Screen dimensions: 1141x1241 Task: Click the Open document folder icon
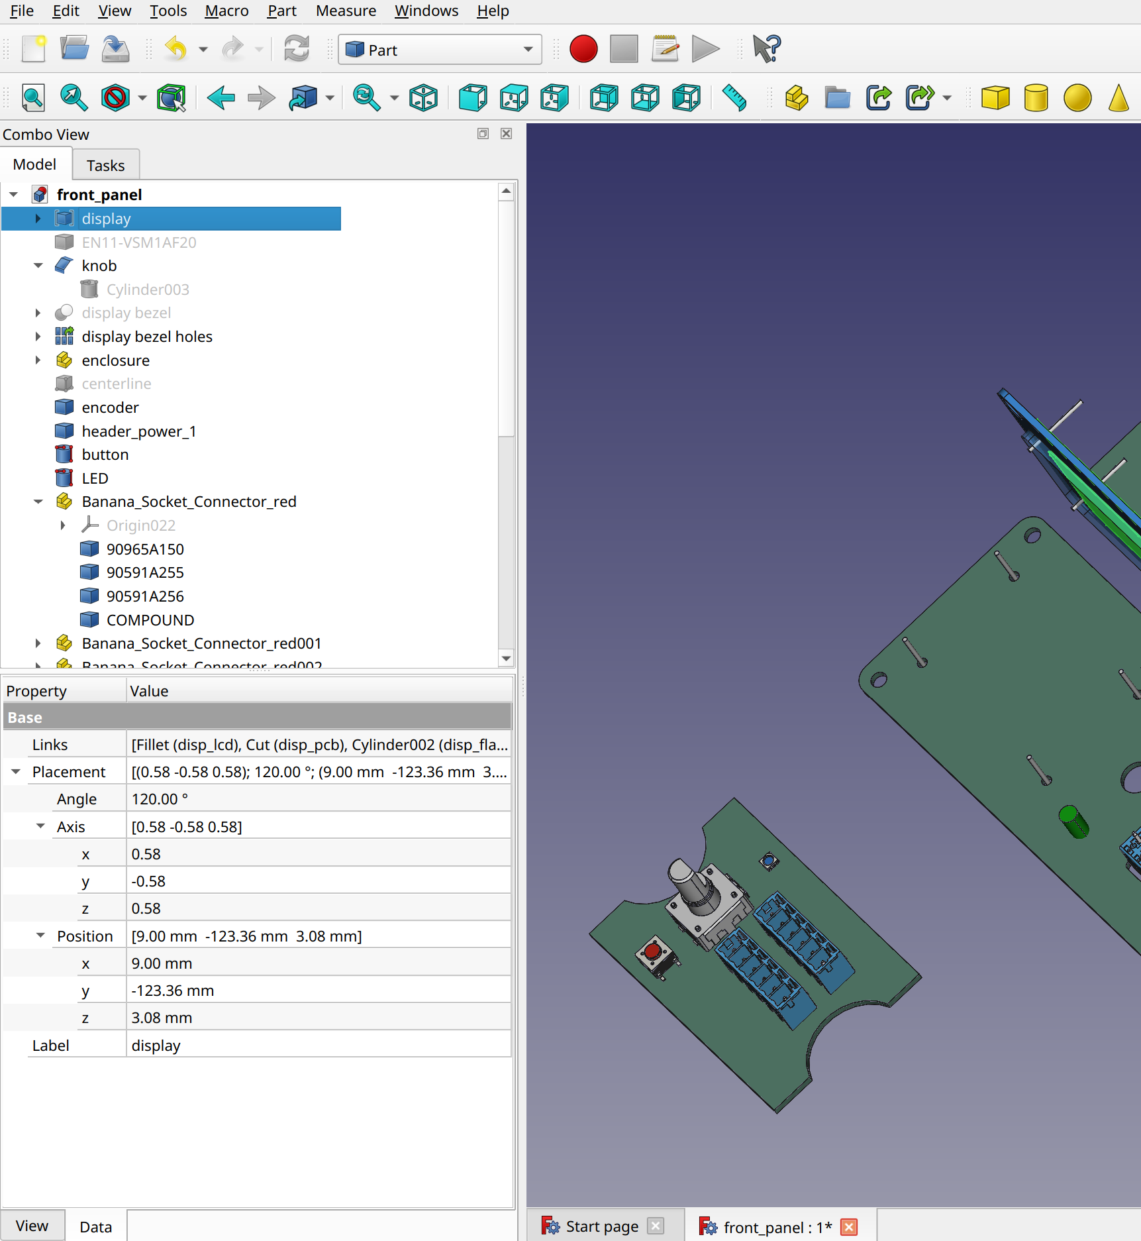[x=74, y=50]
